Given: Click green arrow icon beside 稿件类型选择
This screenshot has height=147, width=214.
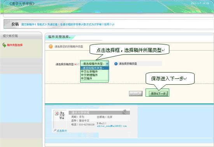Looking at the screenshot, I should (4, 45).
